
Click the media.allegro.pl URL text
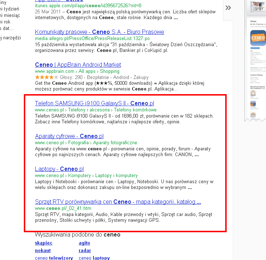92,39
